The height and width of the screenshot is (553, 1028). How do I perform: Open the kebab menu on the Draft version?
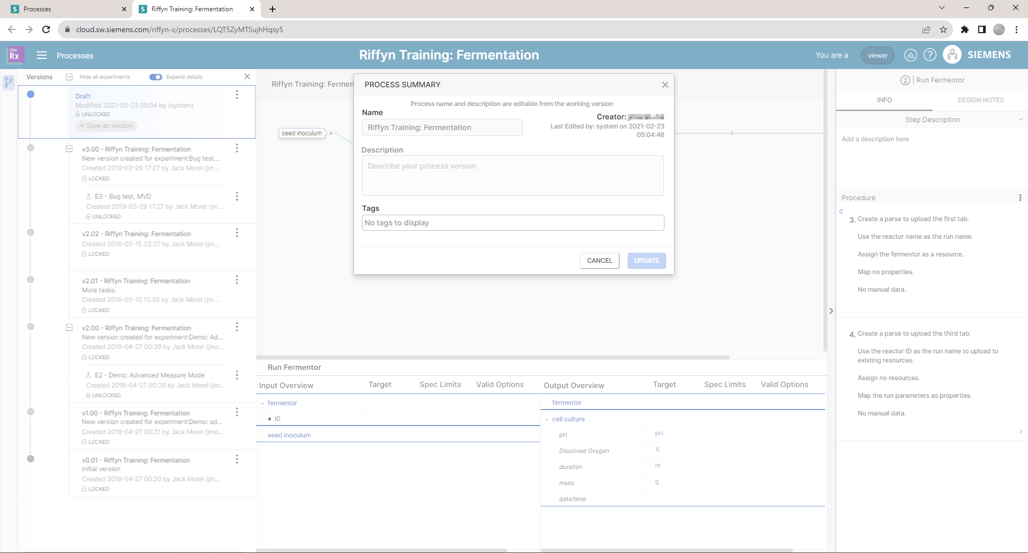tap(237, 94)
